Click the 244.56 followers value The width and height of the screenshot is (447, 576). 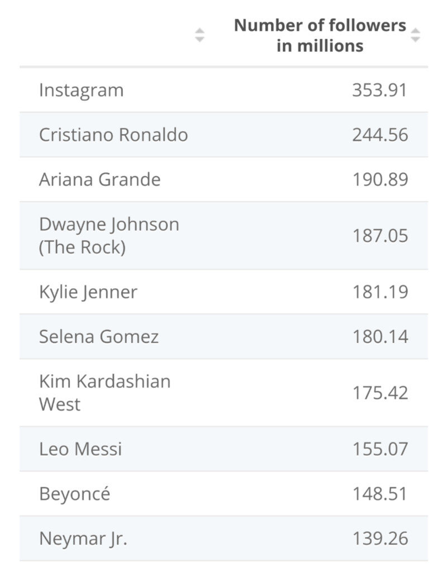(x=380, y=135)
